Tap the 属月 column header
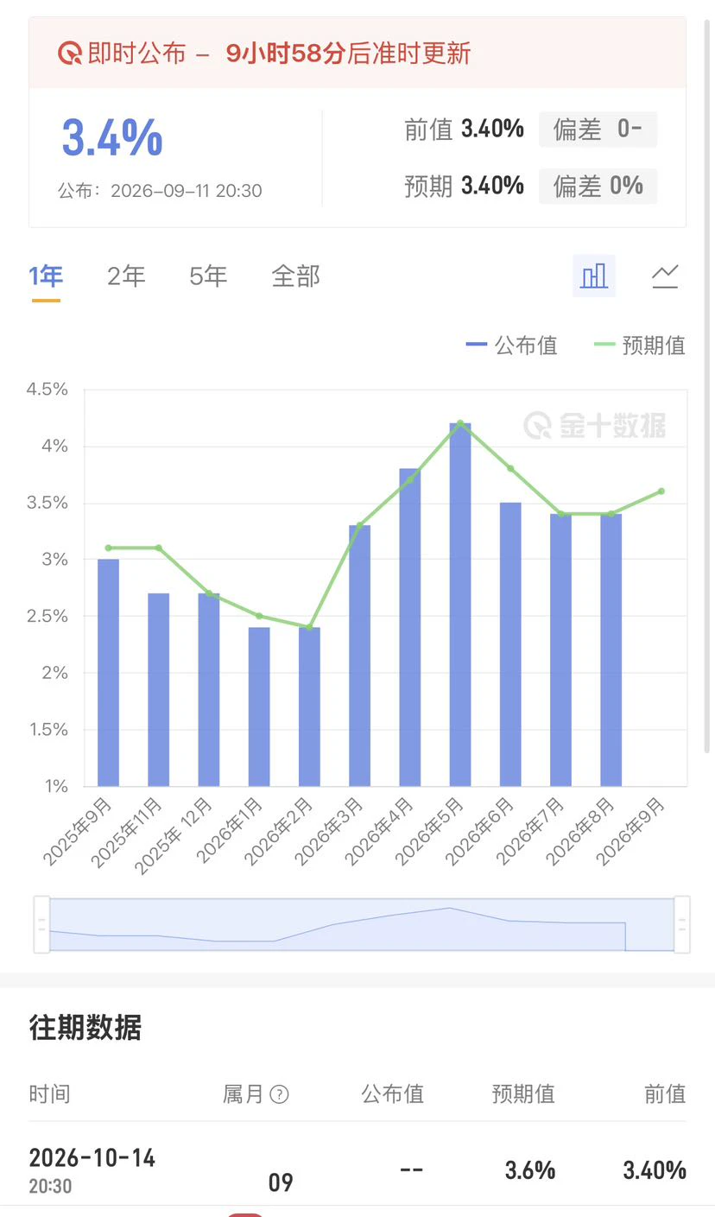 (x=243, y=1094)
